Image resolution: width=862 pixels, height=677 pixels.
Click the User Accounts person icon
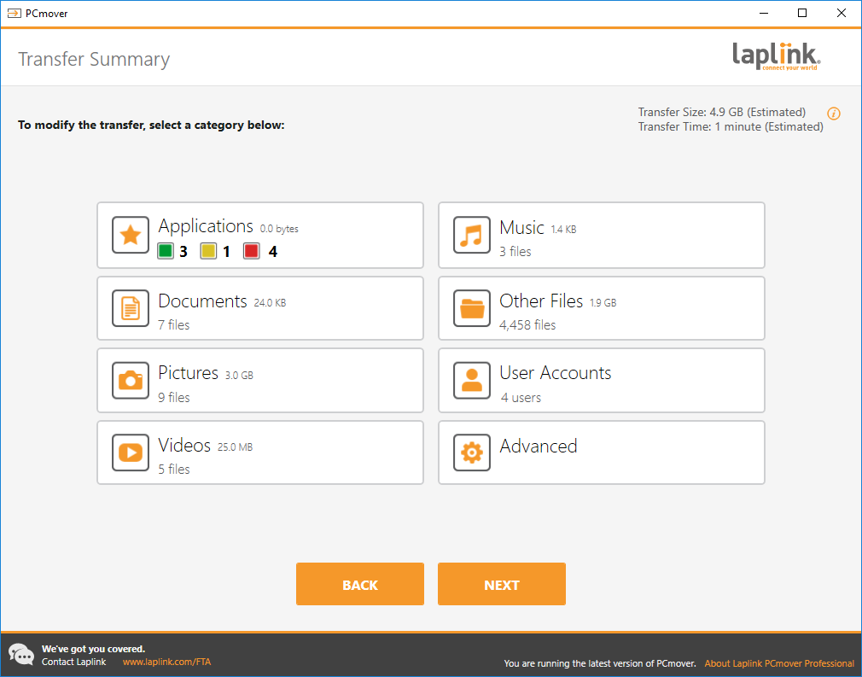point(472,381)
